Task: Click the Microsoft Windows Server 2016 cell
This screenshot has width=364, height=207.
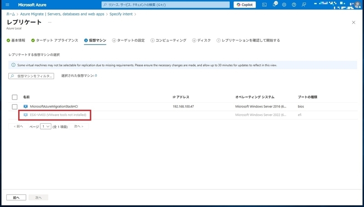Action: [261, 106]
